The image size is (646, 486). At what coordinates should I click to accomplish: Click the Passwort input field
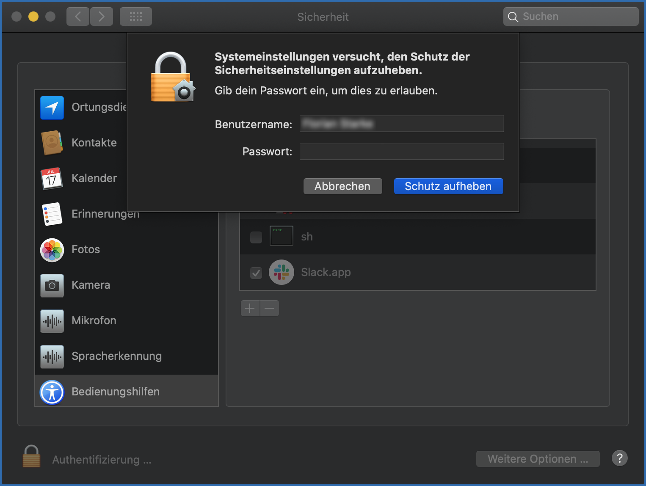point(401,151)
